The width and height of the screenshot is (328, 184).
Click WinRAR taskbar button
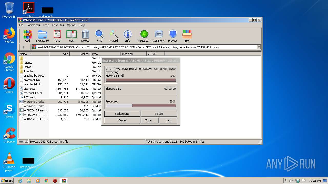point(64,181)
